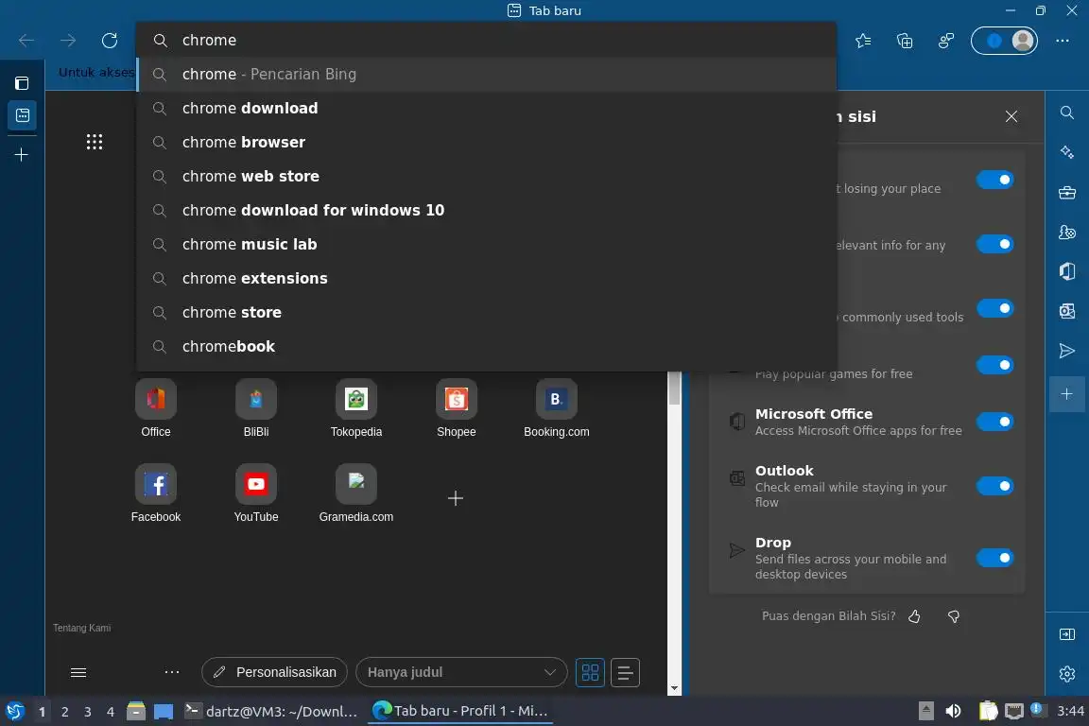Open the Collections icon in toolbar
1089x726 pixels.
(905, 41)
